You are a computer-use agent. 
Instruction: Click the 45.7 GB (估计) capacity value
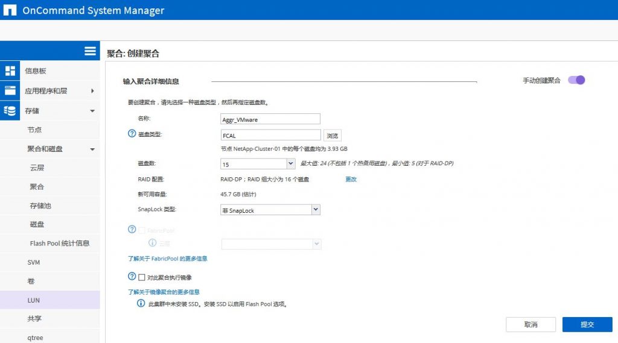[238, 194]
